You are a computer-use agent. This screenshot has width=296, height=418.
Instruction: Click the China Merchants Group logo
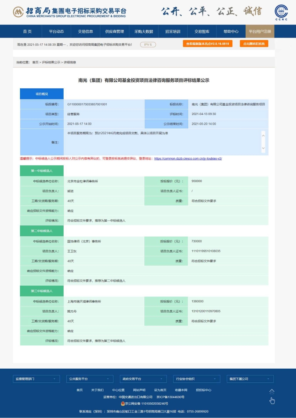(69, 12)
